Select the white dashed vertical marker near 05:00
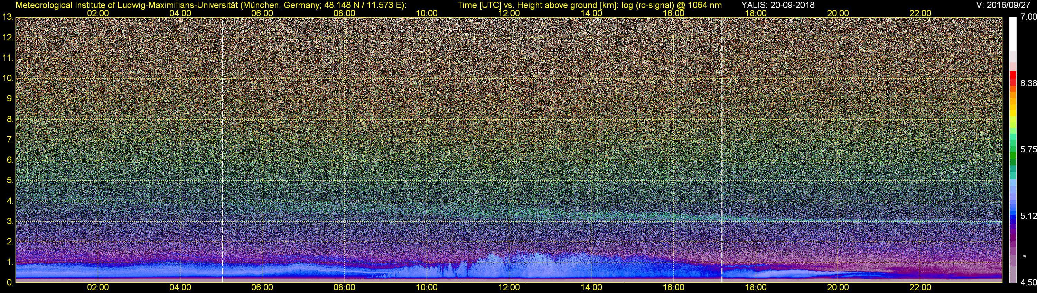This screenshot has height=293, width=1037. (x=223, y=150)
